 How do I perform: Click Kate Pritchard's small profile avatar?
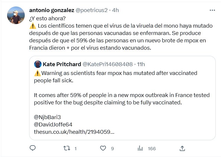(x=37, y=64)
